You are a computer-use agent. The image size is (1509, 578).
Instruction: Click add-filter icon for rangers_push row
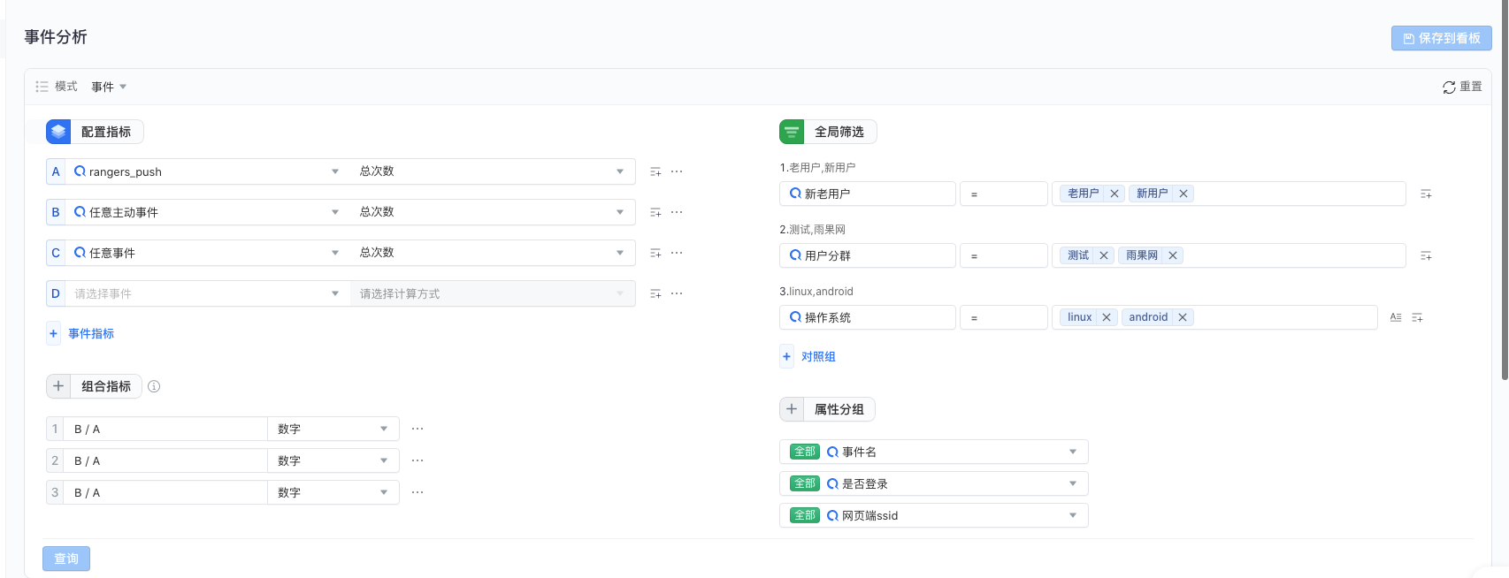[x=655, y=171]
